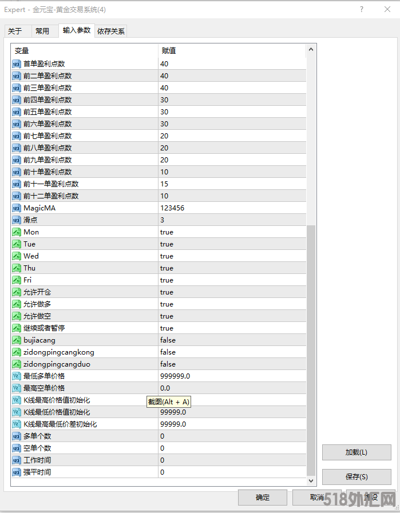Click the integer icon beside 前七单盈利点数

click(x=17, y=136)
